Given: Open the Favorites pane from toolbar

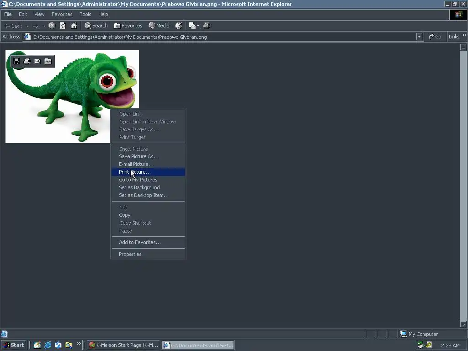Looking at the screenshot, I should click(128, 26).
